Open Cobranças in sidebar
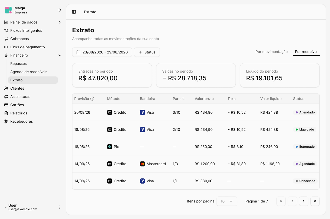 (33, 39)
